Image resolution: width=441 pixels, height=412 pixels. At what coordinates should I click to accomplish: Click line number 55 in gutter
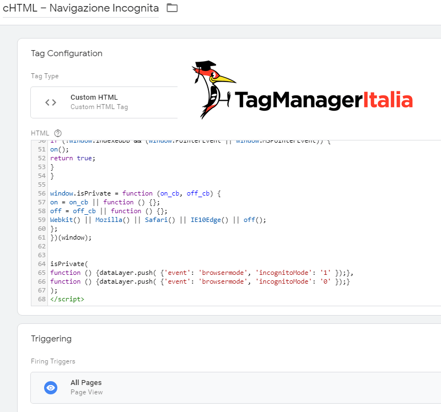pyautogui.click(x=42, y=185)
